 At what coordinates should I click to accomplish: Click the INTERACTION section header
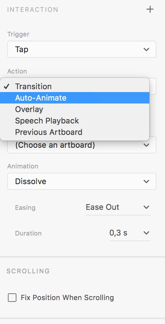[33, 10]
